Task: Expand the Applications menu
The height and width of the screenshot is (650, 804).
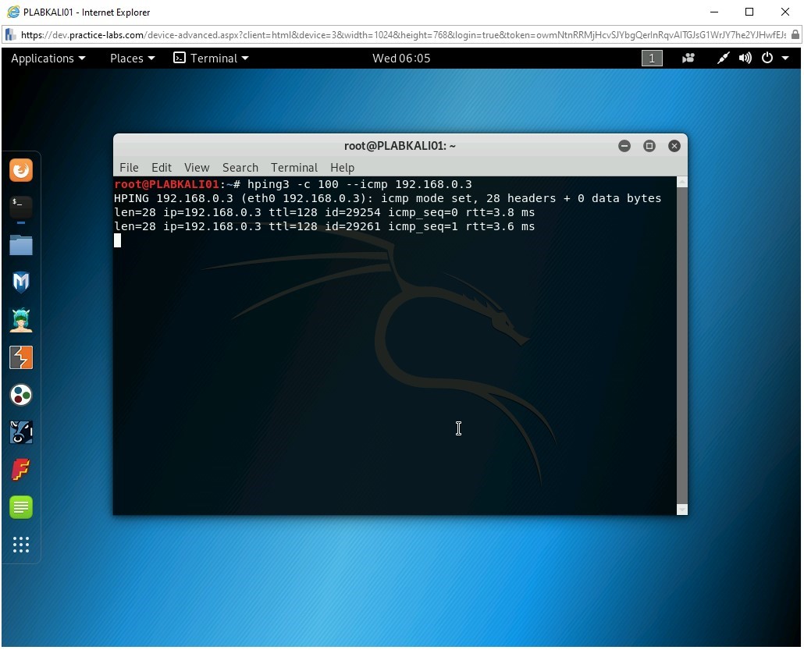Action: coord(48,59)
